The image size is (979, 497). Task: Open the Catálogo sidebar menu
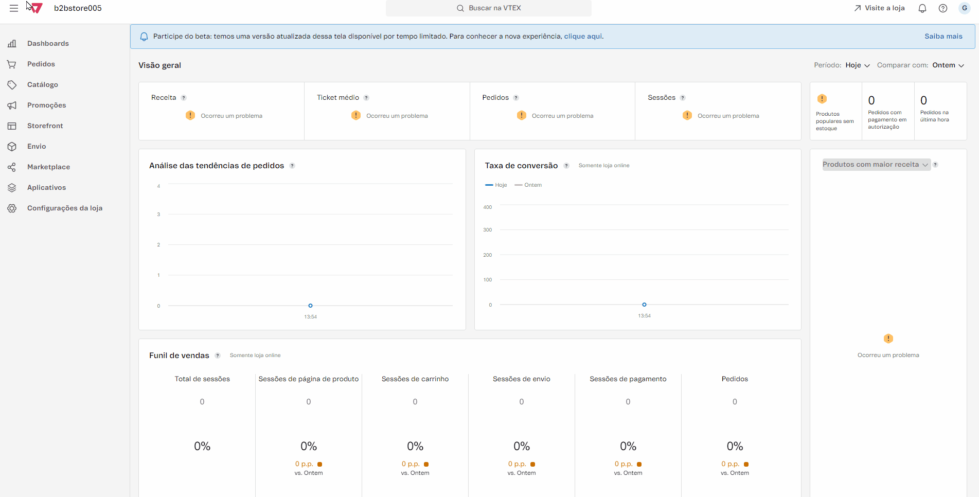42,85
